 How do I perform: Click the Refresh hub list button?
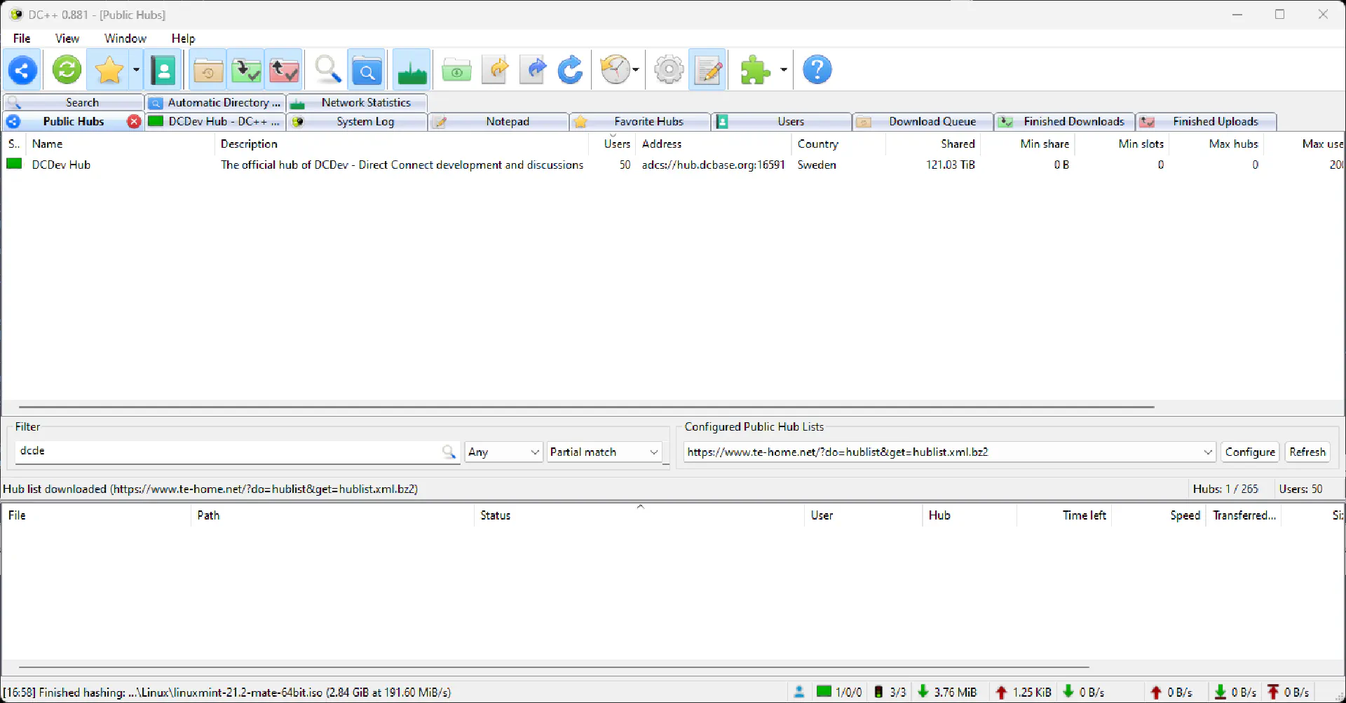click(1307, 452)
